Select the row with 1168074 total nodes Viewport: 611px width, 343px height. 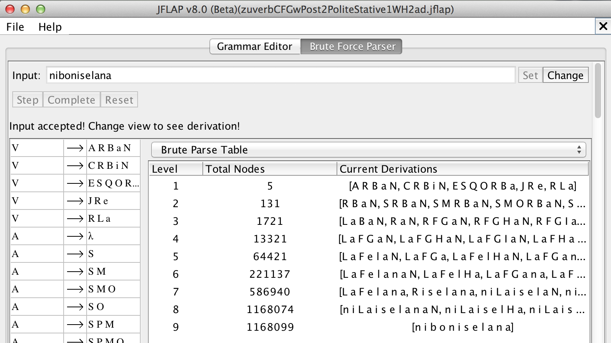point(369,310)
